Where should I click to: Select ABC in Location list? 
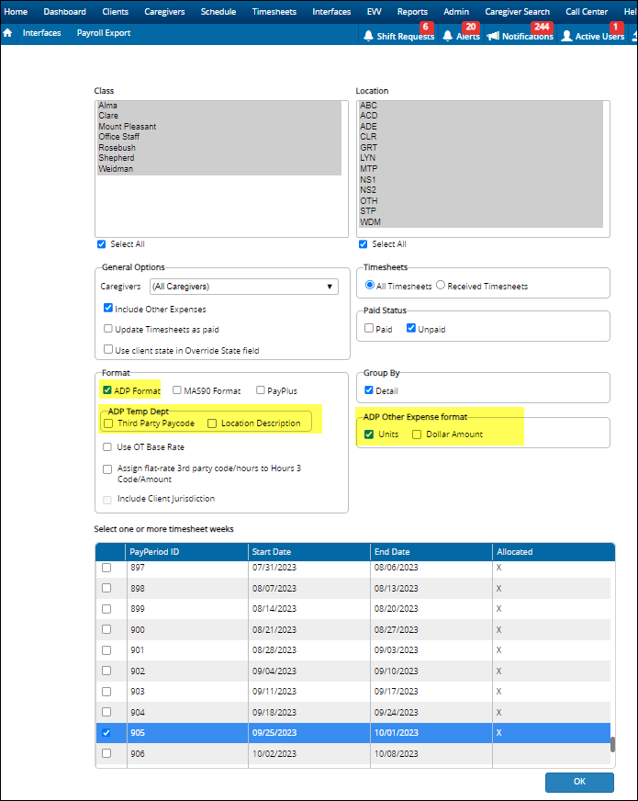pyautogui.click(x=481, y=106)
